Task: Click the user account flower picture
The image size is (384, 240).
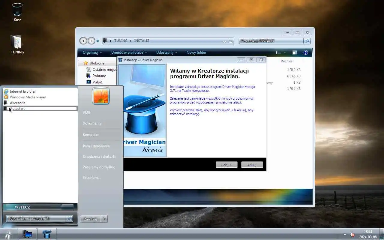Action: pos(101,96)
